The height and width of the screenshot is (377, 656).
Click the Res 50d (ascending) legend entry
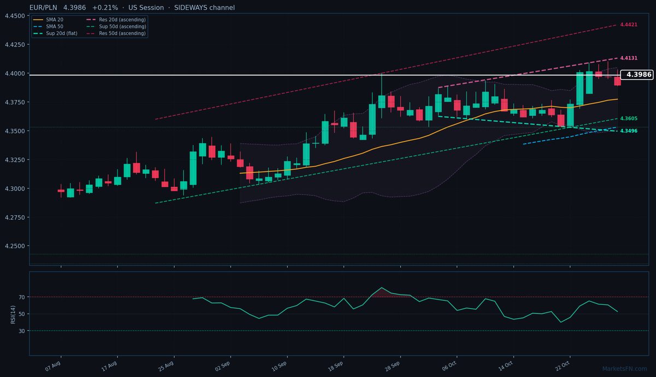coord(116,33)
